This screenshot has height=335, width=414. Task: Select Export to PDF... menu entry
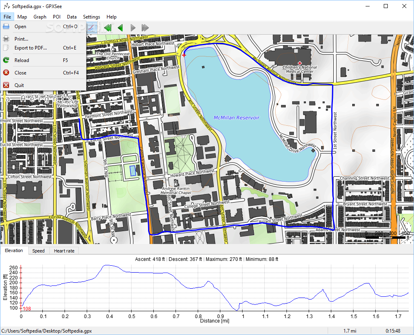[44, 48]
